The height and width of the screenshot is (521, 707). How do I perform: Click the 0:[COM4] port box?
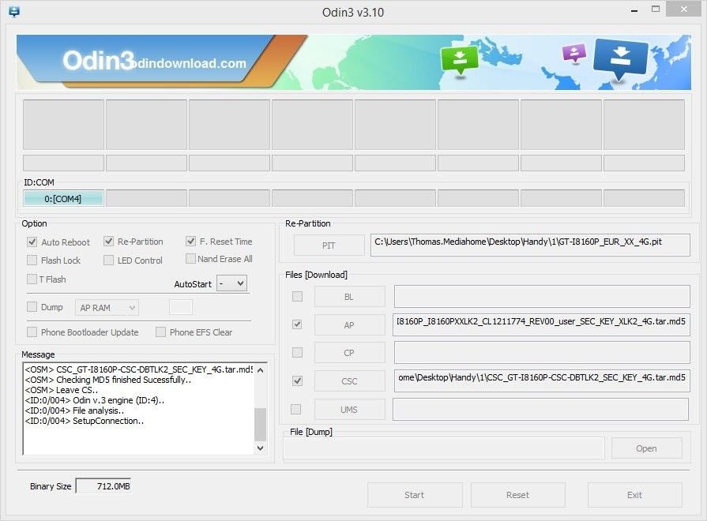tap(63, 199)
